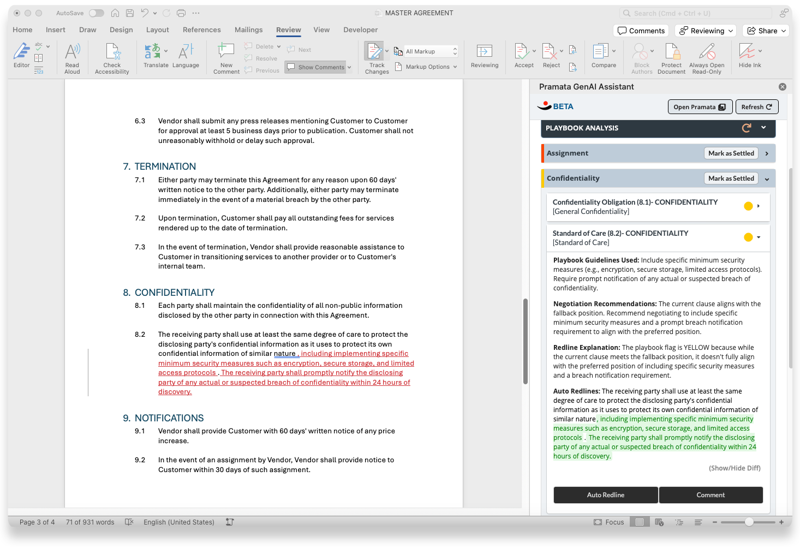
Task: Open the Thesaurus book icon
Action: click(39, 58)
